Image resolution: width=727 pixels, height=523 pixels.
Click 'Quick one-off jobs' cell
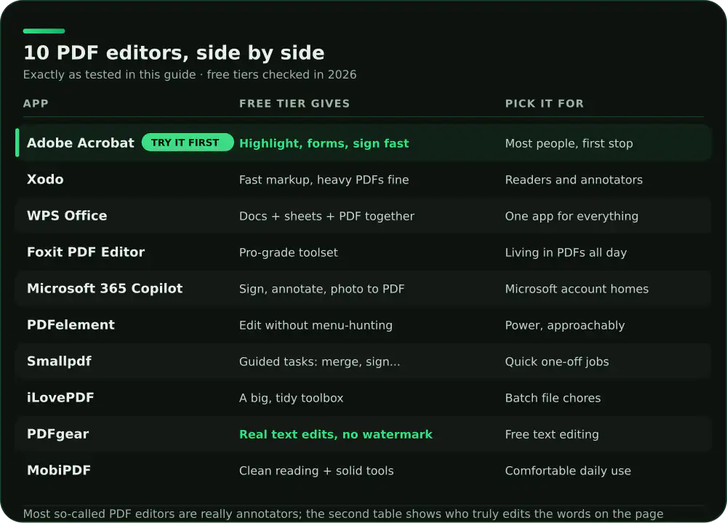[x=557, y=362]
